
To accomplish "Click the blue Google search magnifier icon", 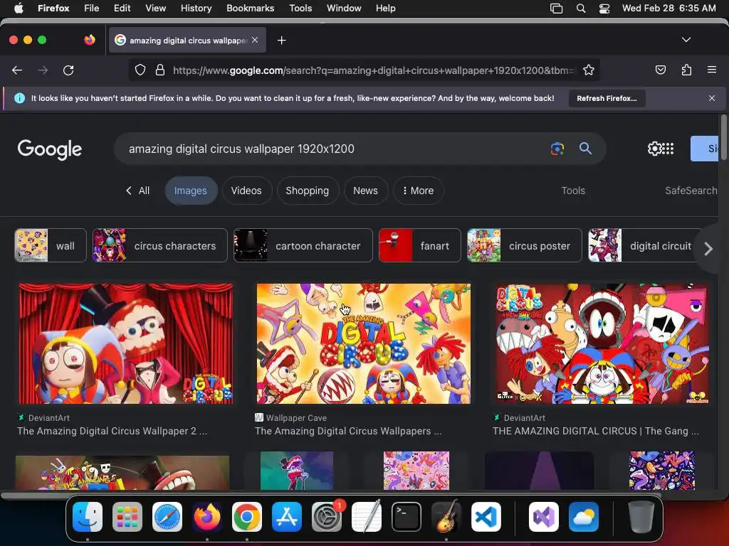I will click(x=585, y=149).
